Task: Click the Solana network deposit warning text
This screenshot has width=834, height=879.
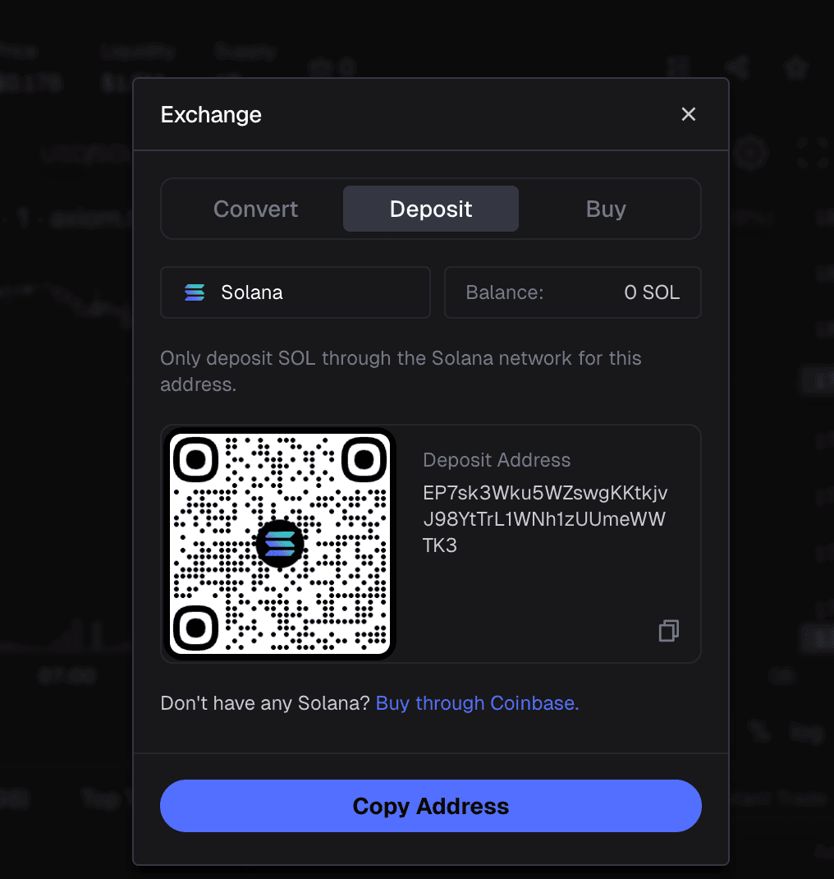Action: coord(401,371)
